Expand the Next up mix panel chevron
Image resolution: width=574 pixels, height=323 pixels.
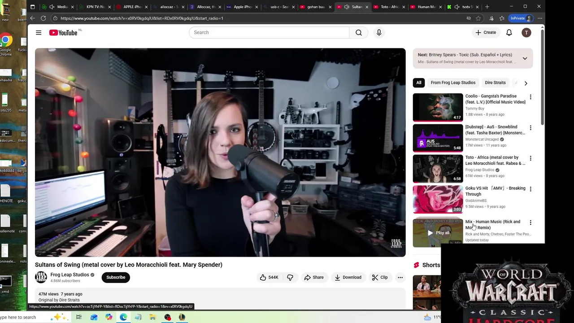click(x=525, y=58)
